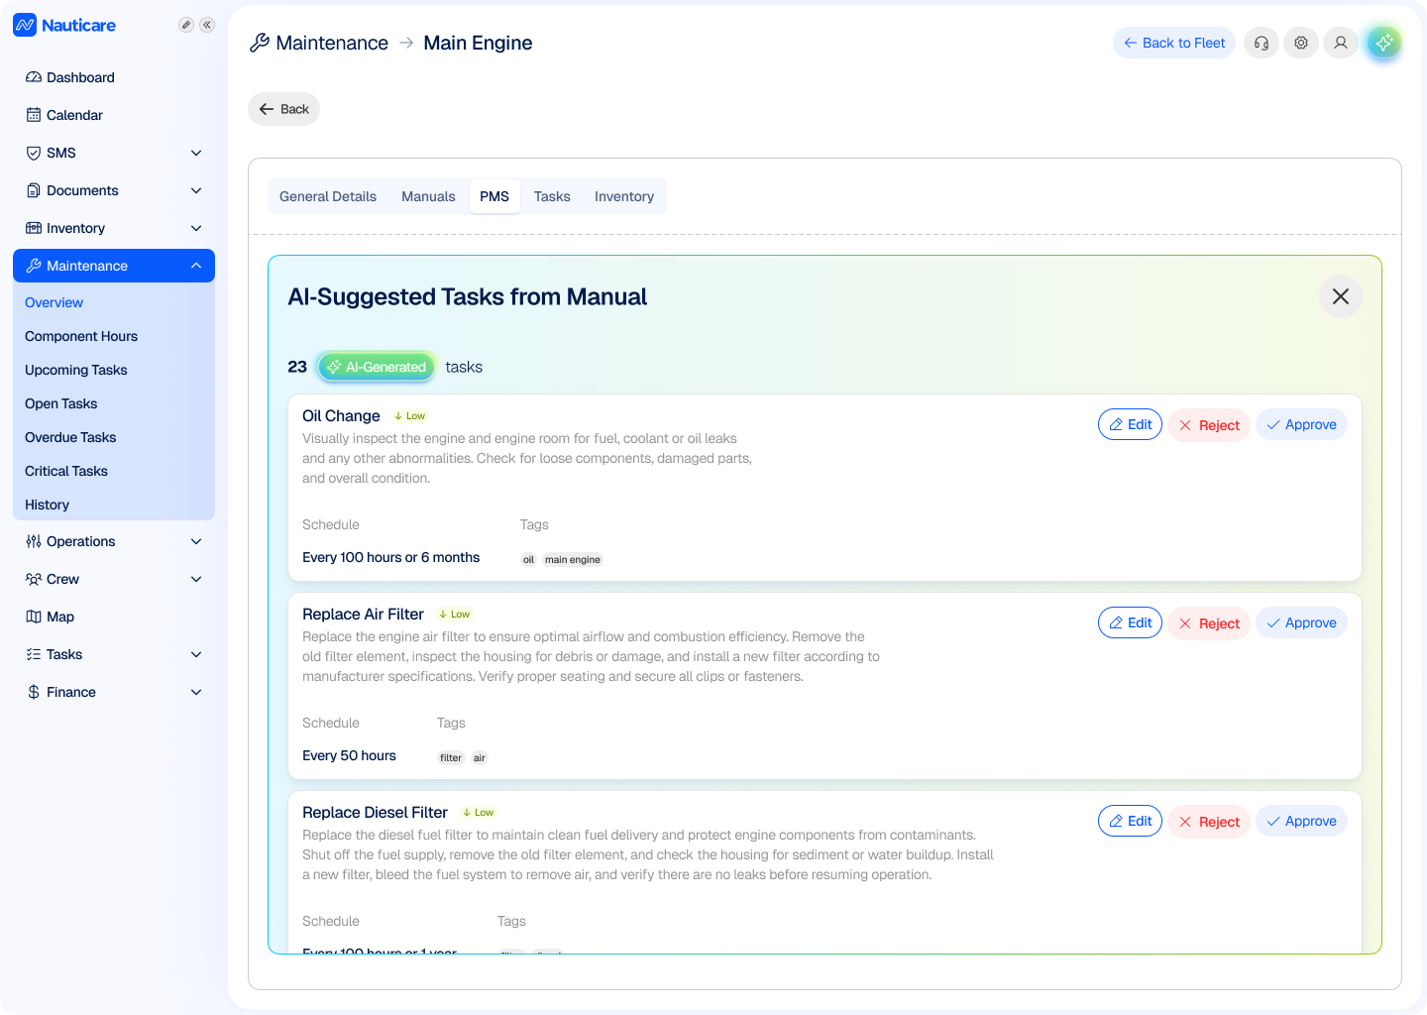Open Dashboard from the sidebar
This screenshot has height=1015, width=1427.
(114, 77)
